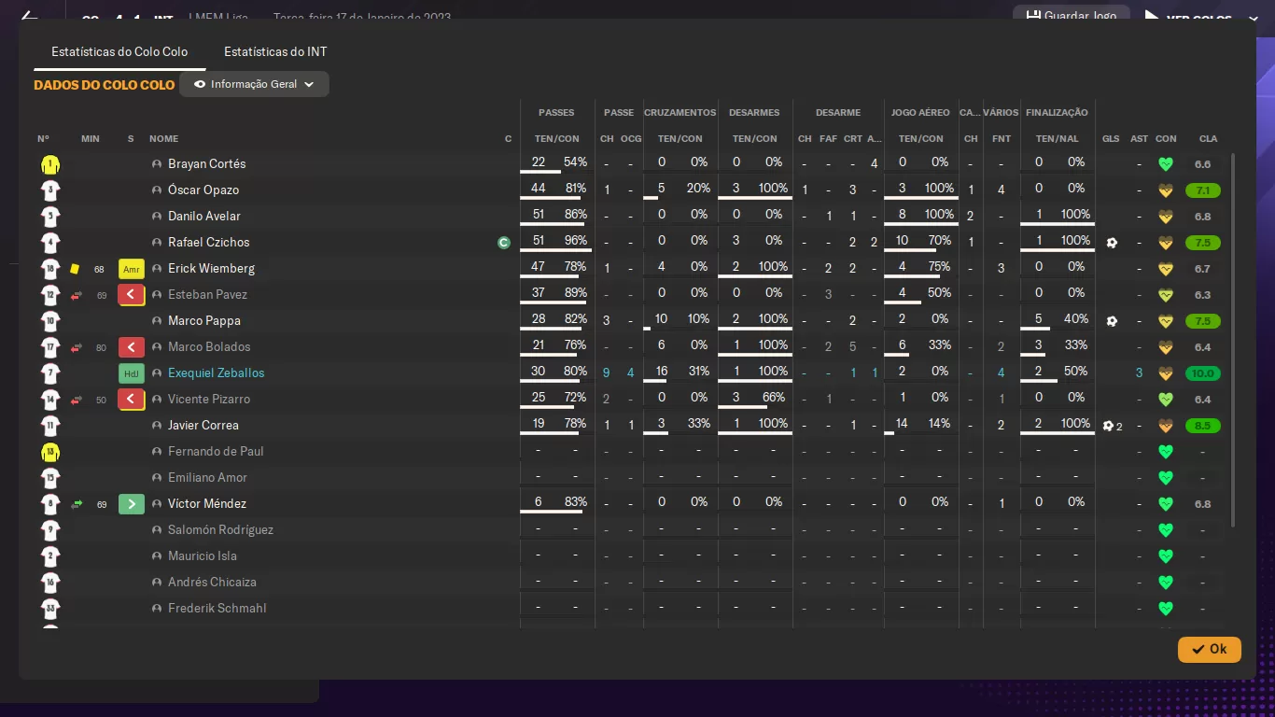The width and height of the screenshot is (1275, 717).
Task: Select Estatísticas do Colo Colo tab
Action: click(x=119, y=51)
